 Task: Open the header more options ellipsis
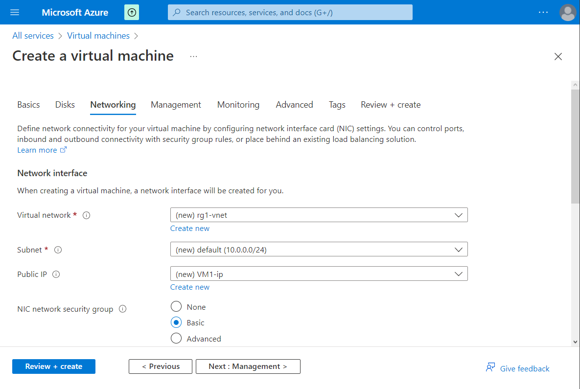[x=543, y=13]
